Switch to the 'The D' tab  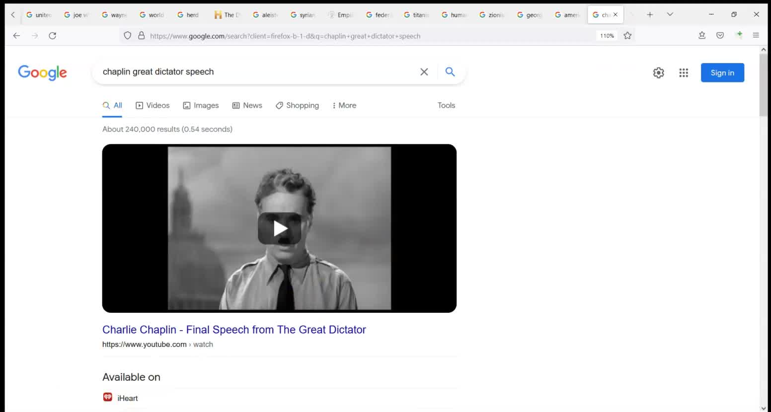pos(228,15)
